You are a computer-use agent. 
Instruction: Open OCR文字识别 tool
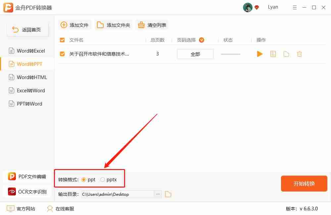(x=27, y=192)
